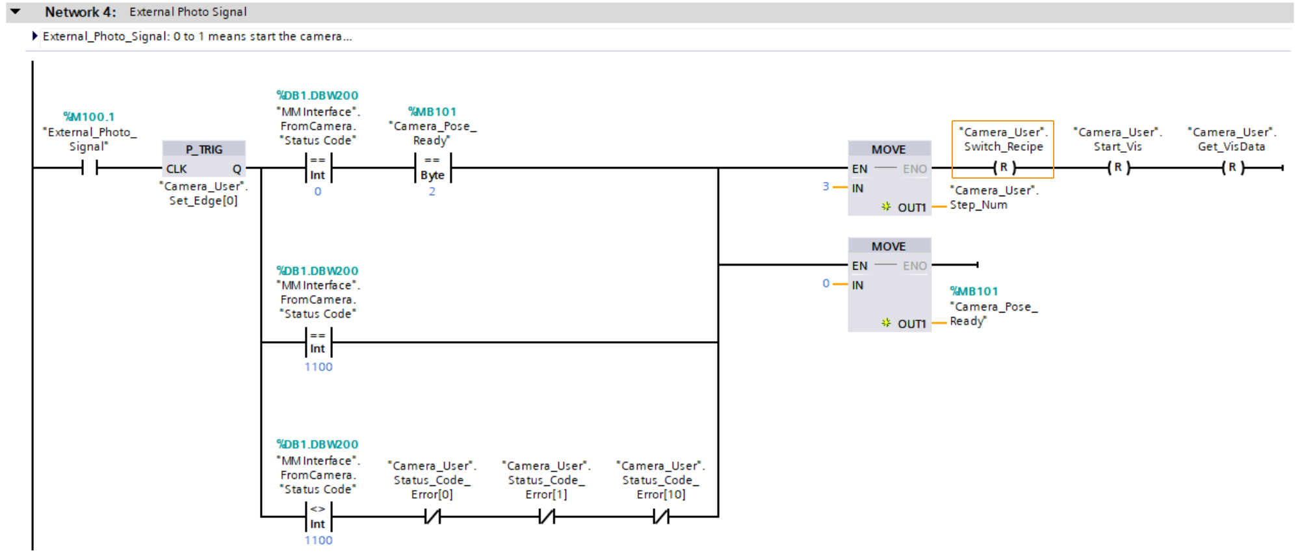Click the input value 3 on the MOVE block
The image size is (1300, 553).
pos(825,186)
